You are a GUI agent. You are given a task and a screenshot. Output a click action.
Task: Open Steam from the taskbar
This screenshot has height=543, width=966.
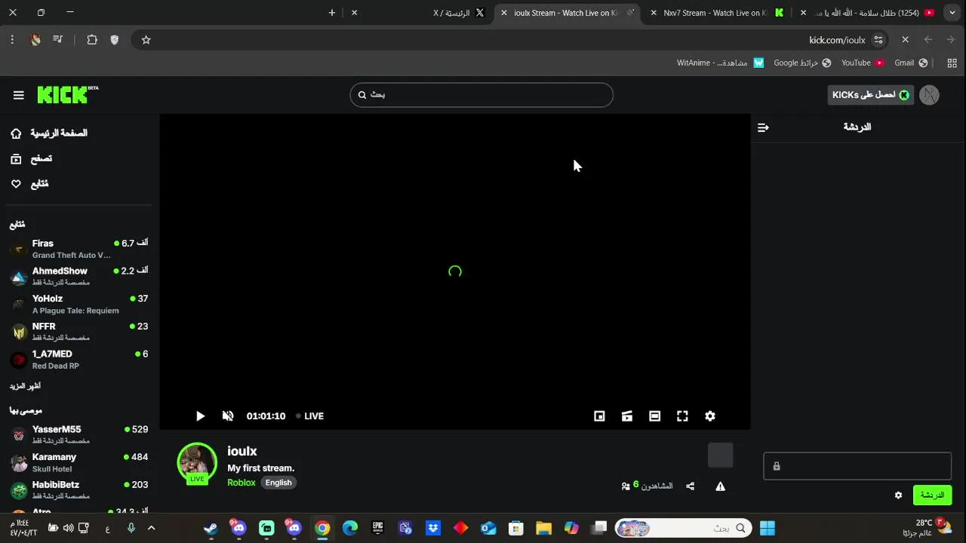click(211, 528)
